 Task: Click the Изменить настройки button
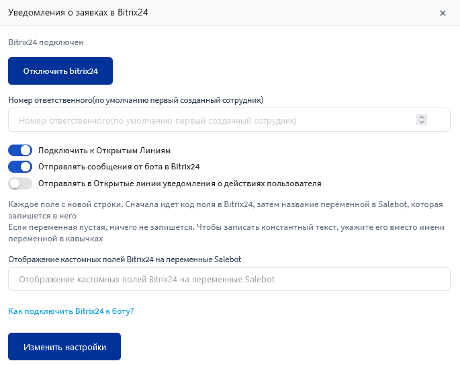(64, 346)
